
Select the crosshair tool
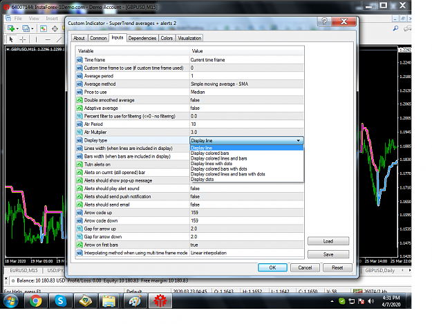[x=23, y=39]
